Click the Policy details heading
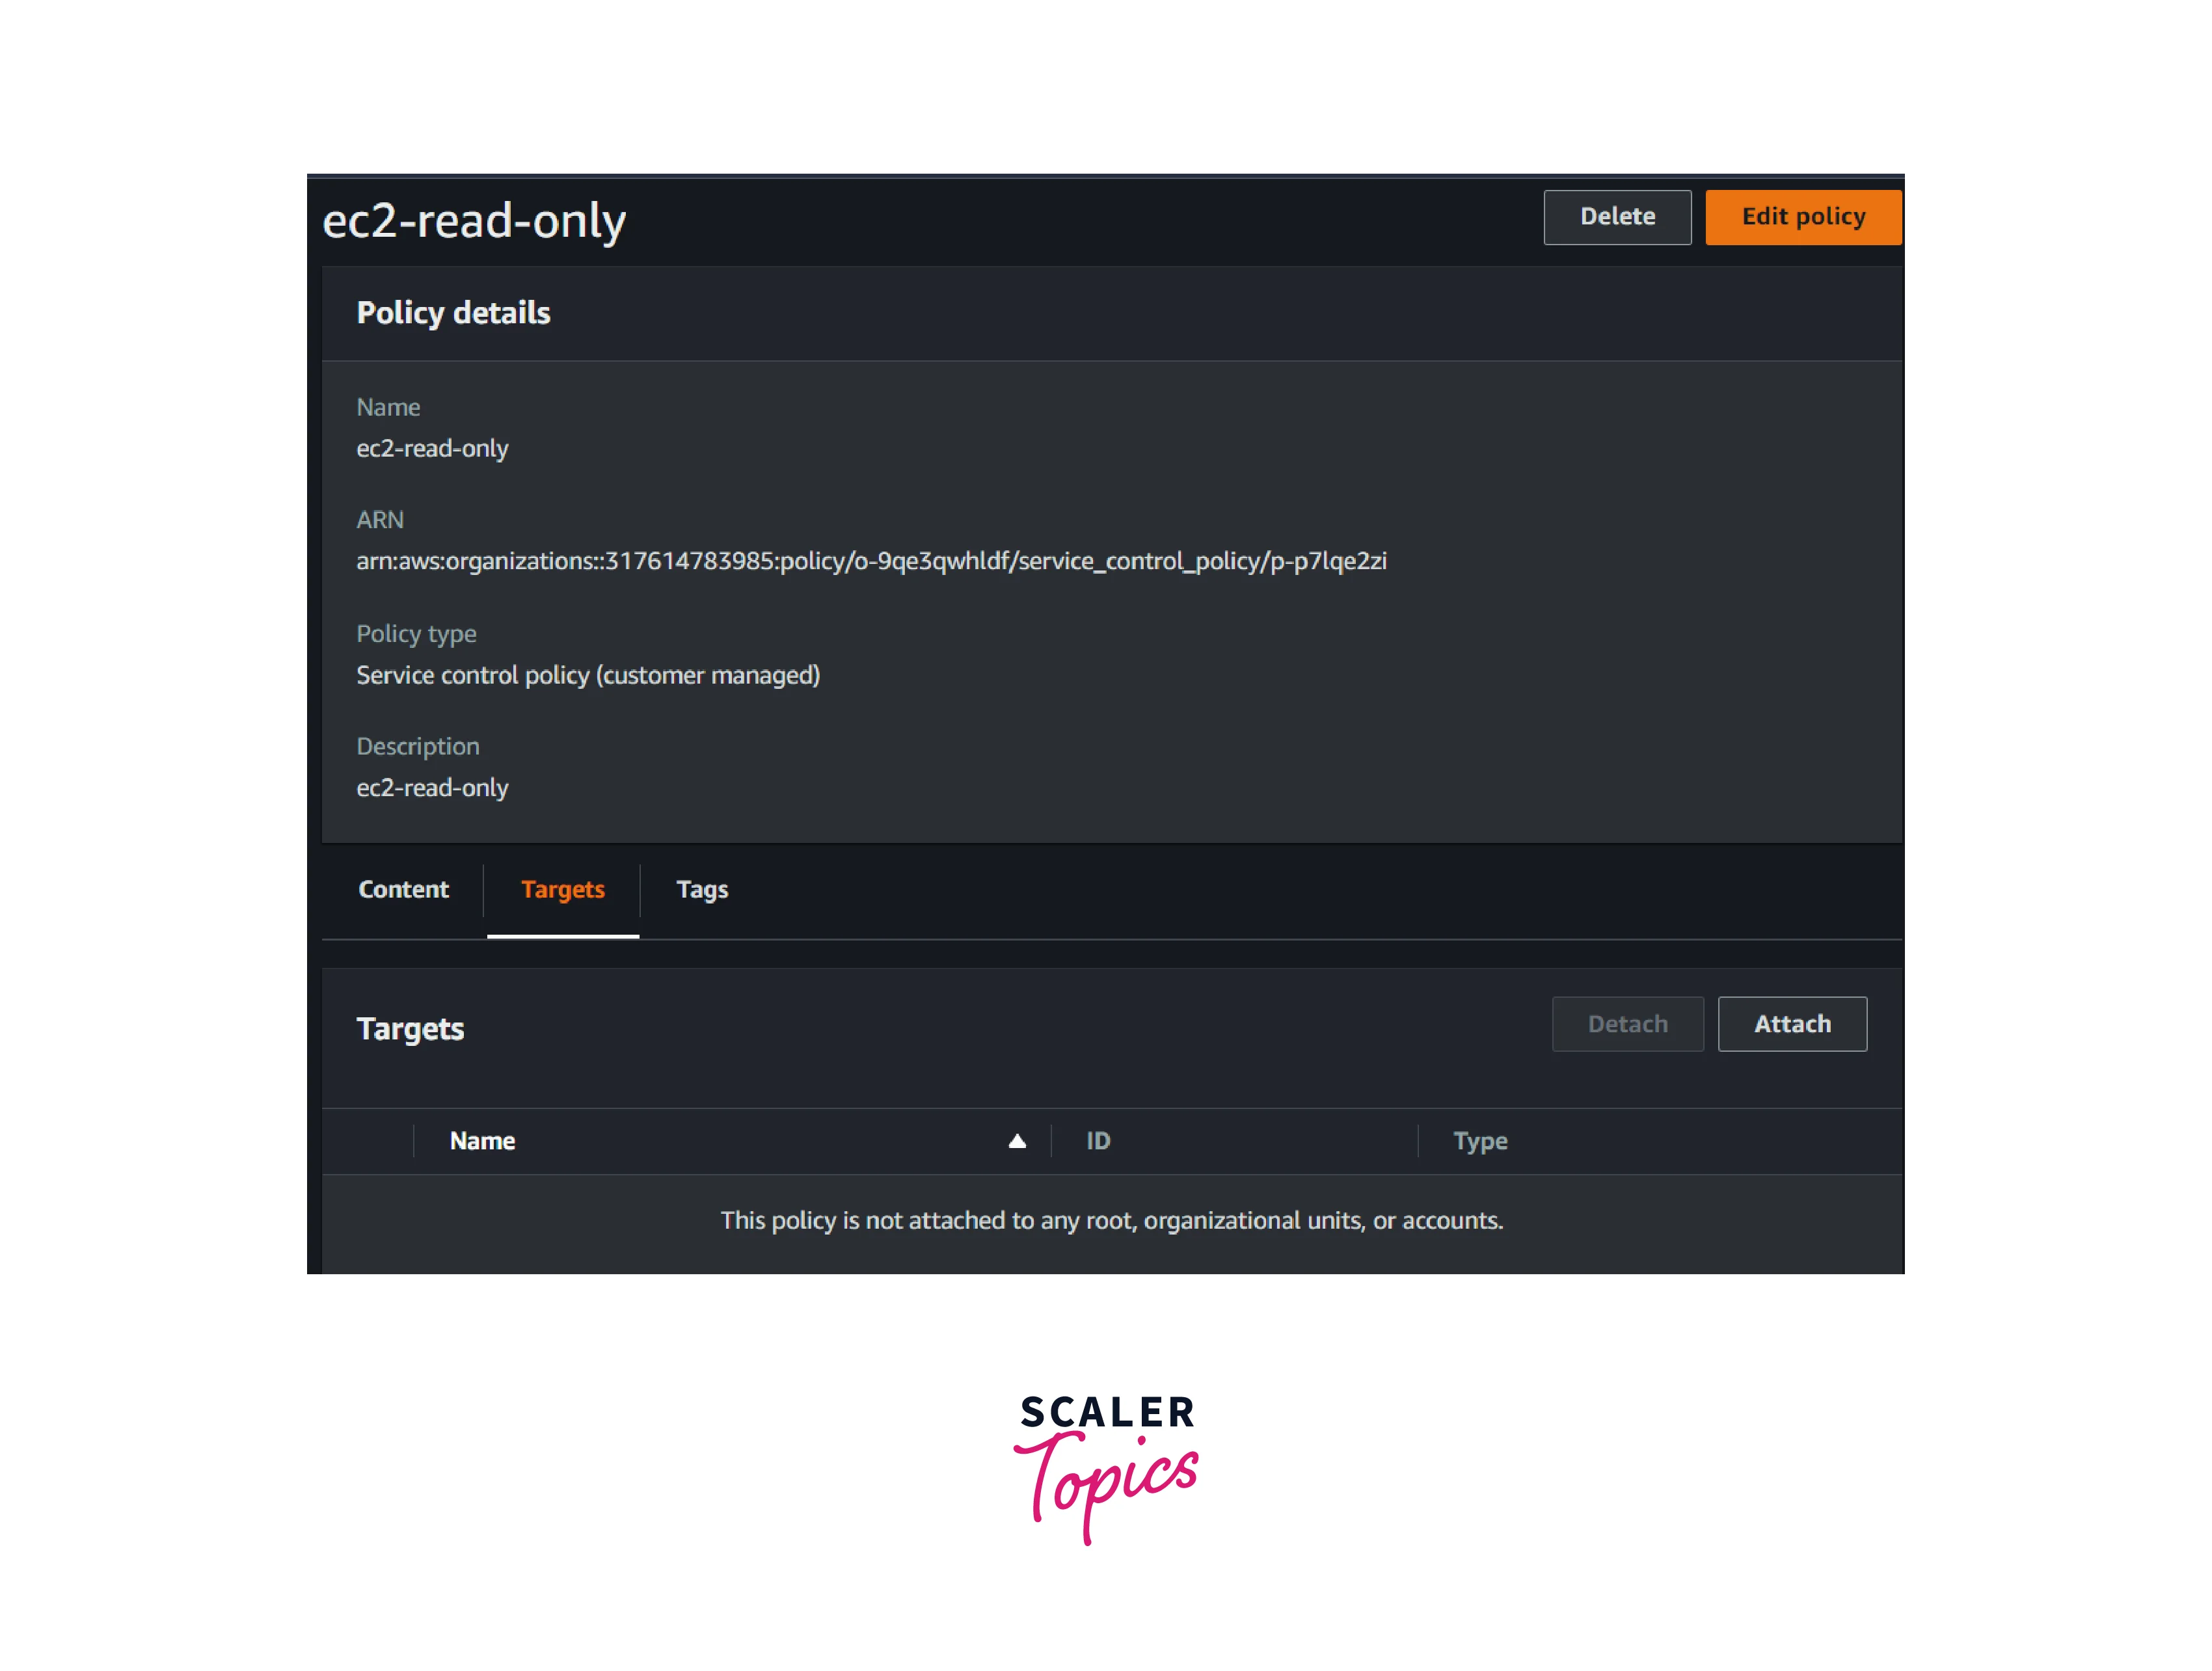This screenshot has height=1671, width=2212. [x=453, y=313]
